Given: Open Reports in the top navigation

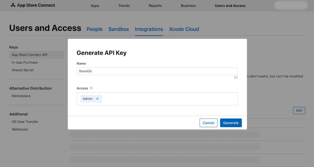Looking at the screenshot, I should (x=155, y=6).
